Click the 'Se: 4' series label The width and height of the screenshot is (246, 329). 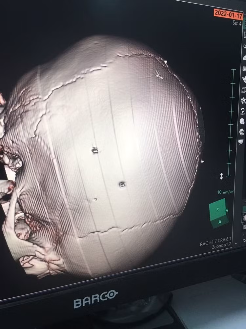(x=237, y=23)
